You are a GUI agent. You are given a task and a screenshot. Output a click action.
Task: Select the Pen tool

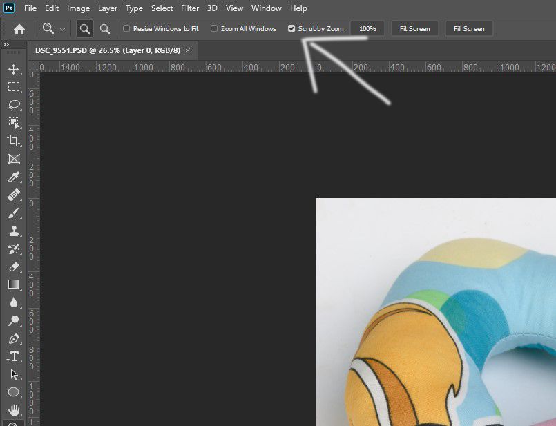[x=14, y=338]
